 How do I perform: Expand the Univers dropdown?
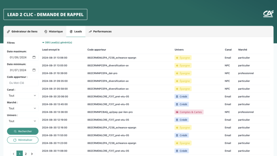(x=23, y=121)
